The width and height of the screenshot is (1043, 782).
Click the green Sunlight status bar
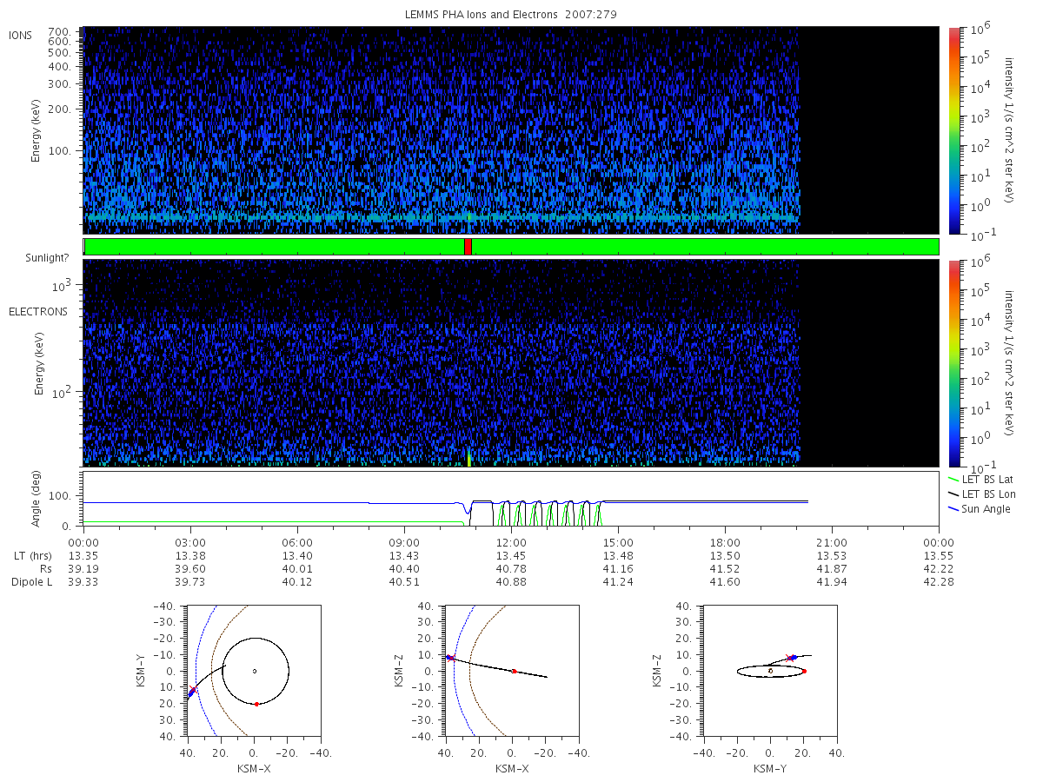[511, 247]
